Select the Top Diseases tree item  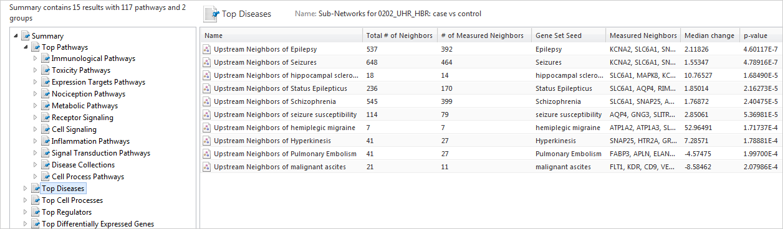click(x=63, y=189)
